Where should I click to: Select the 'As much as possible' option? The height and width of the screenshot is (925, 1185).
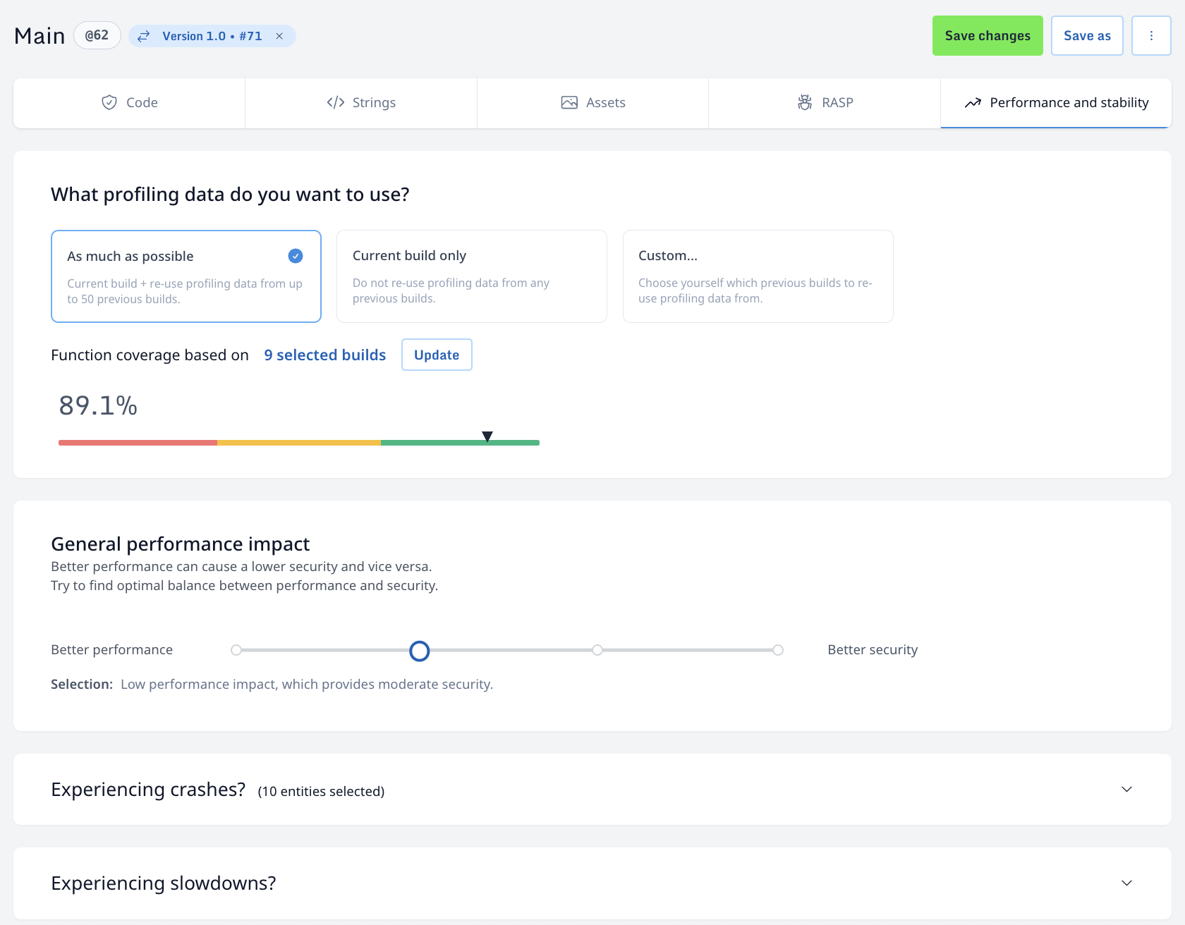click(186, 276)
